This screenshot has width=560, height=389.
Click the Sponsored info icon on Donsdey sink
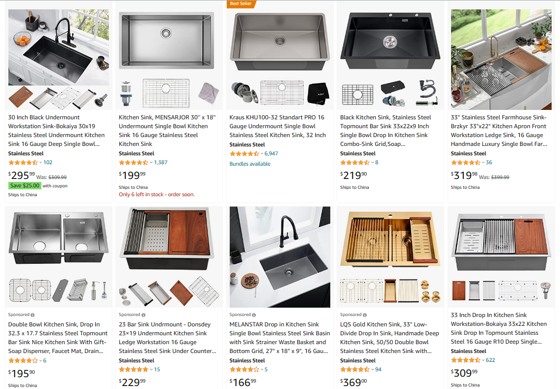(143, 315)
